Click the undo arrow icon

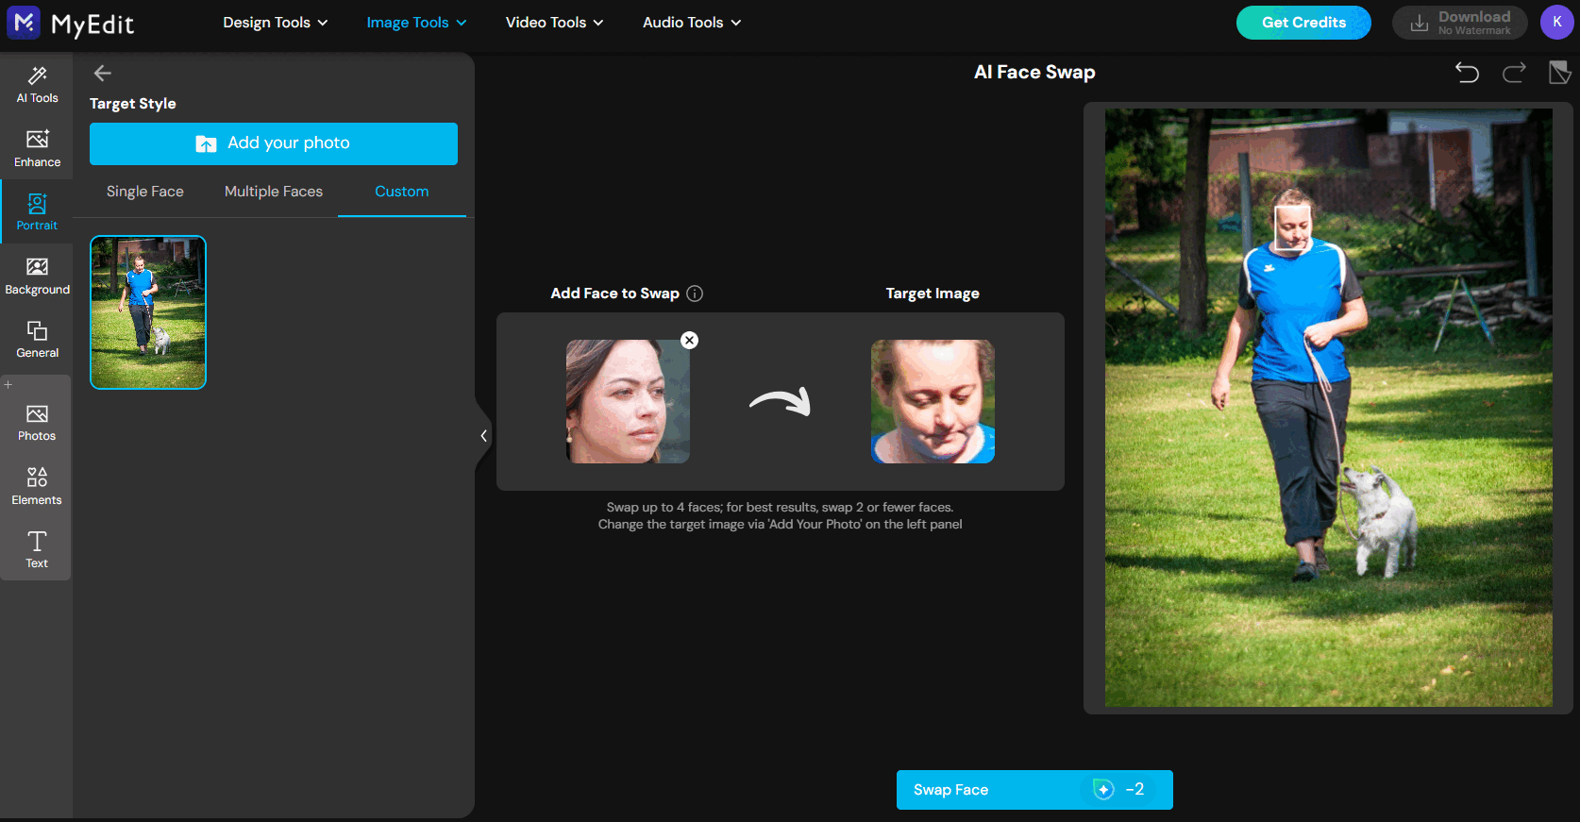point(1467,73)
